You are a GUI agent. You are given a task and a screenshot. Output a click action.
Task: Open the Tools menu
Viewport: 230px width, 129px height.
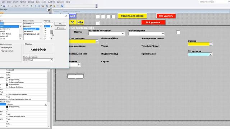pyautogui.click(x=44, y=2)
